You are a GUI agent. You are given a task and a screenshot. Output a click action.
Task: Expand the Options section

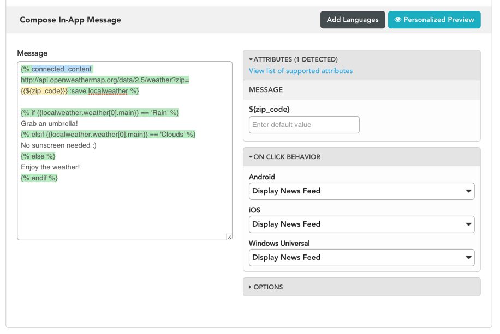(x=251, y=287)
